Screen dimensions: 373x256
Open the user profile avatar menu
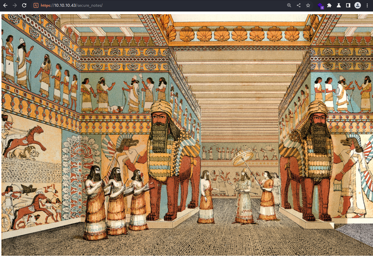pos(358,5)
